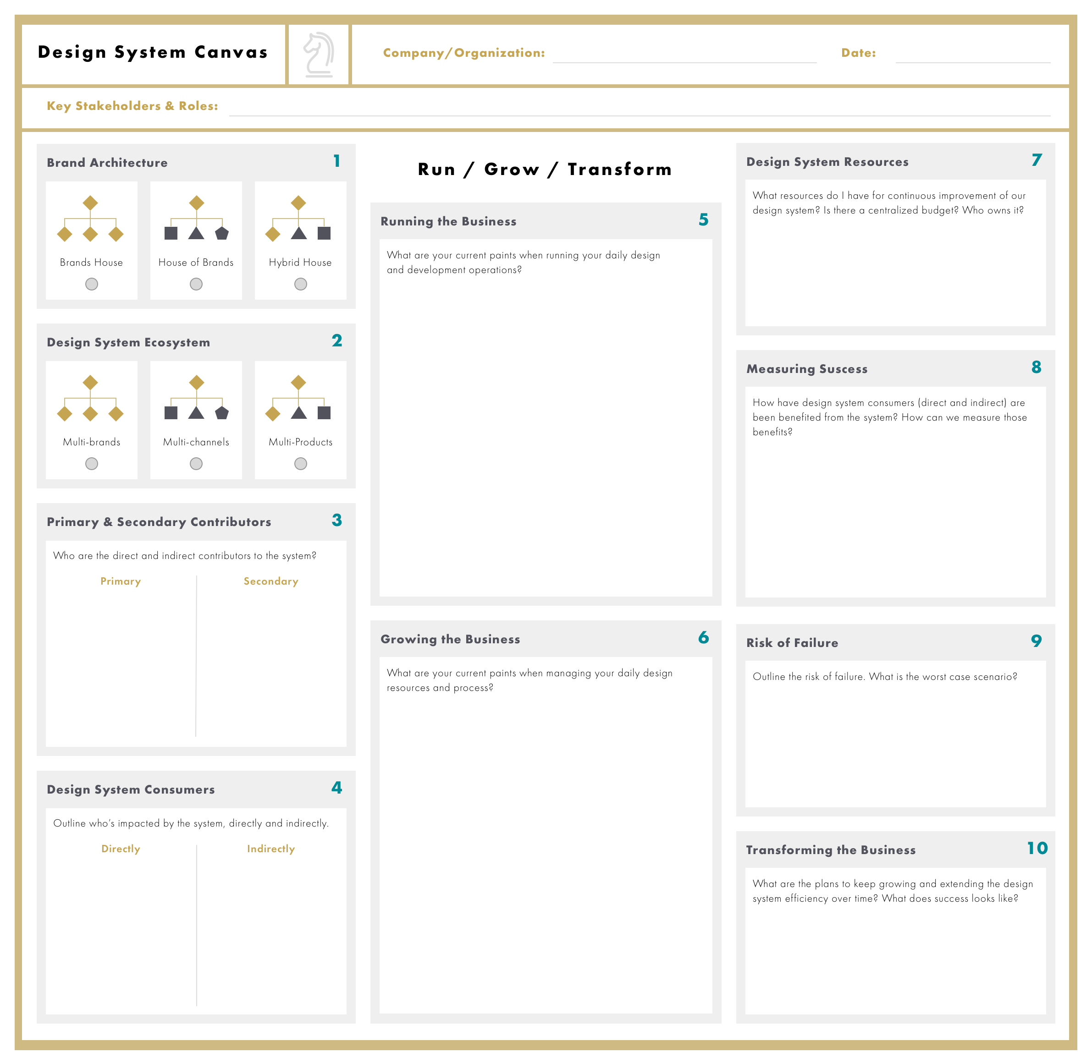
Task: Select the Brands House radio button
Action: [x=91, y=285]
